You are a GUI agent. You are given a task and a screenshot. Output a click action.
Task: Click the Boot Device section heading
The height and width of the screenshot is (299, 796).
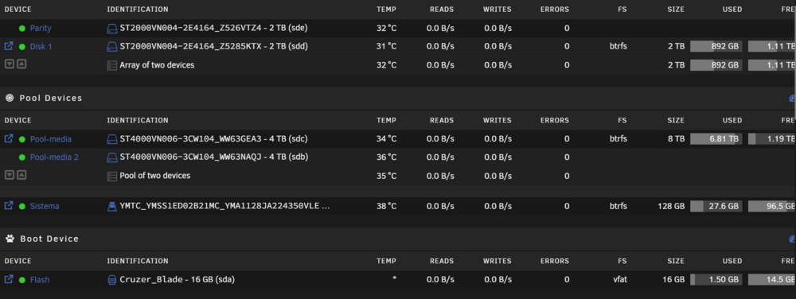click(49, 239)
